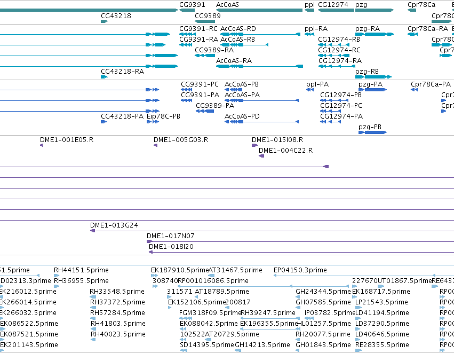Screen dimensions: 454x353
Task: Click the DME1-018I20 clone arrow
Action: point(150,252)
